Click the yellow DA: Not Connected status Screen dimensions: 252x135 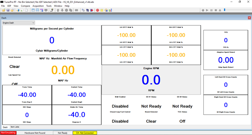pos(85,133)
